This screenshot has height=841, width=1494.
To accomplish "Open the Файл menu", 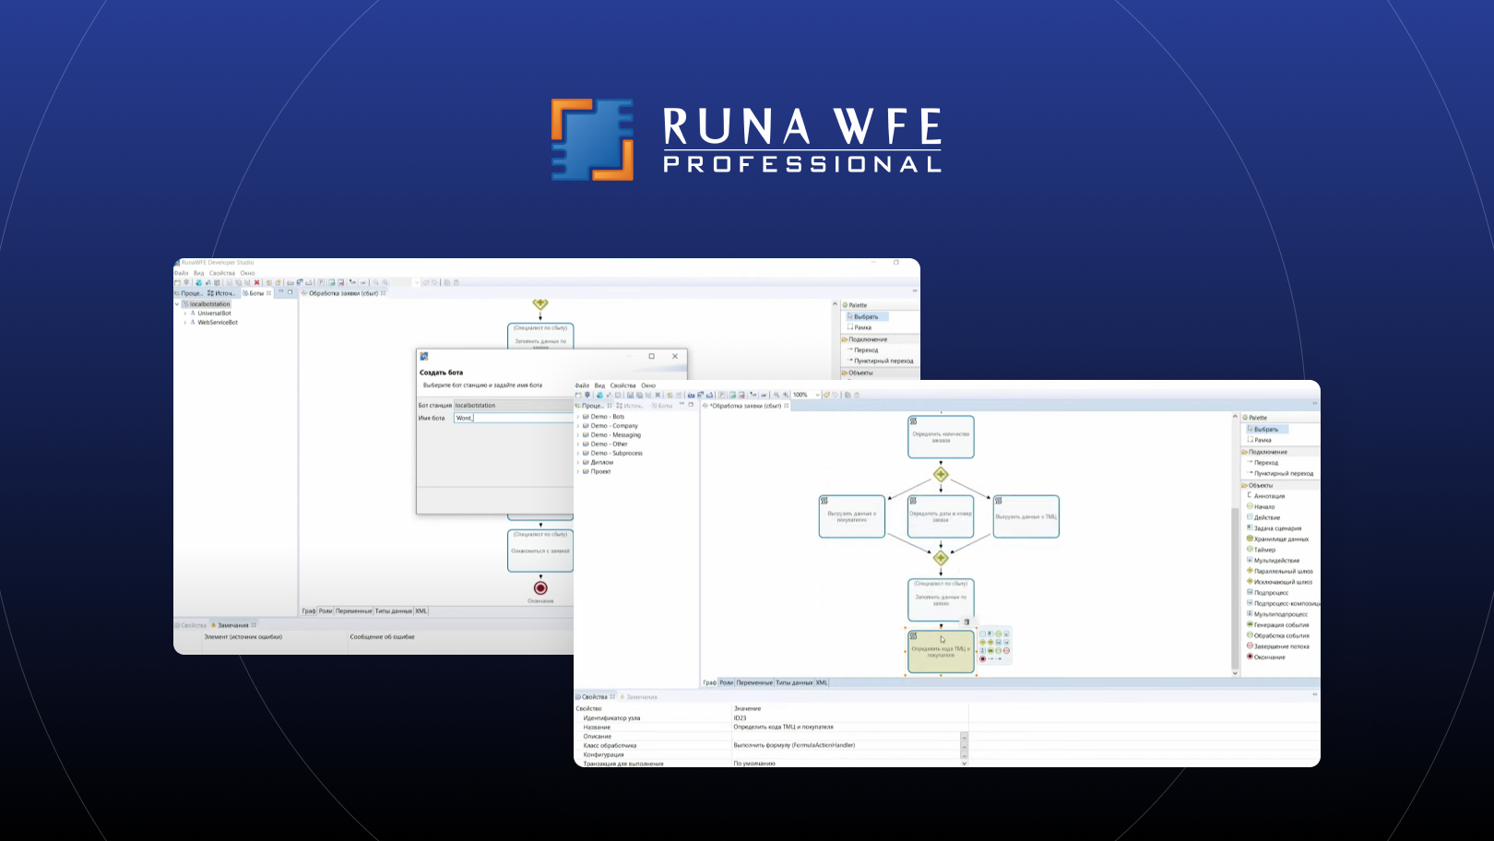I will click(x=583, y=385).
